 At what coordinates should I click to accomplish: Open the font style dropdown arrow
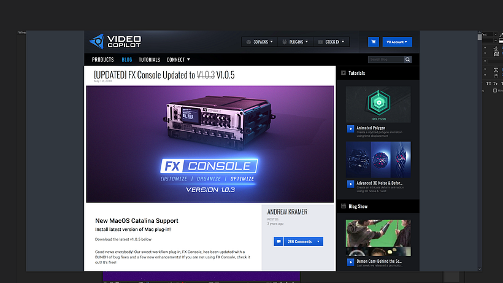(x=496, y=41)
